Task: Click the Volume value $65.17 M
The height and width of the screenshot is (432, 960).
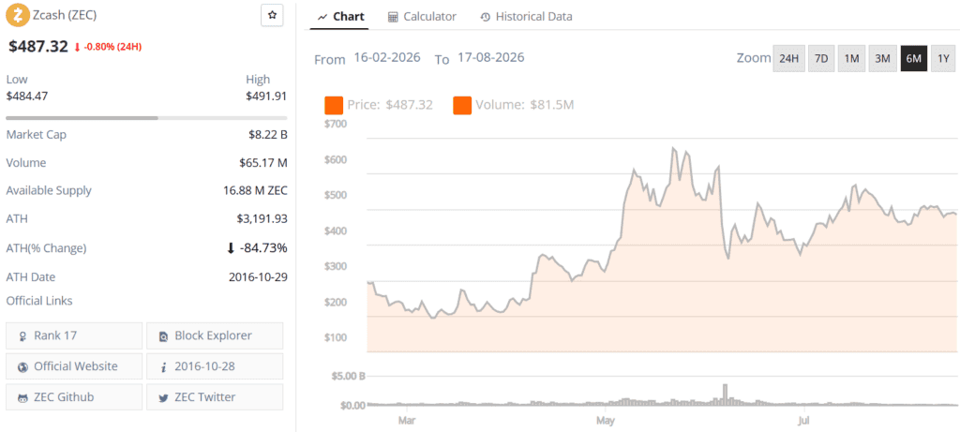Action: pos(263,163)
